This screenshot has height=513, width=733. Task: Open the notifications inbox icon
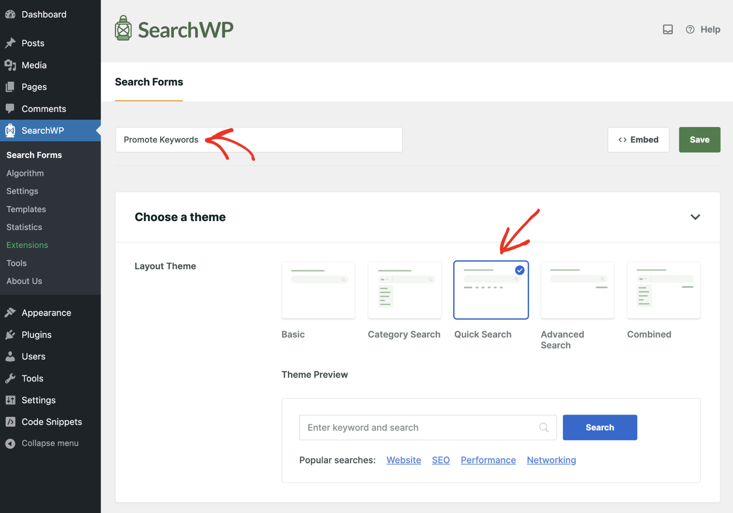pos(668,29)
